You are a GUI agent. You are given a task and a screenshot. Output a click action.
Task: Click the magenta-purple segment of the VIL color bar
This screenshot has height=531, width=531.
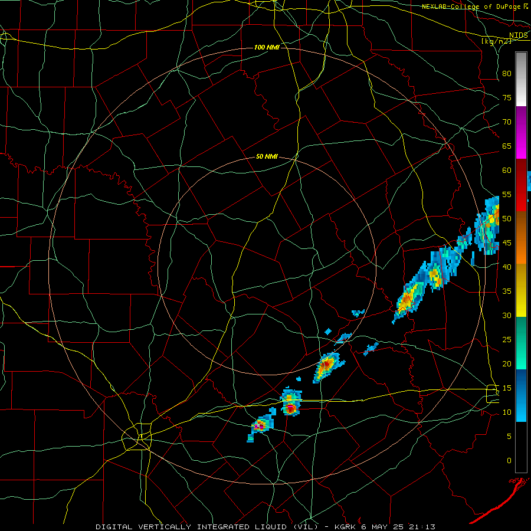click(x=521, y=133)
